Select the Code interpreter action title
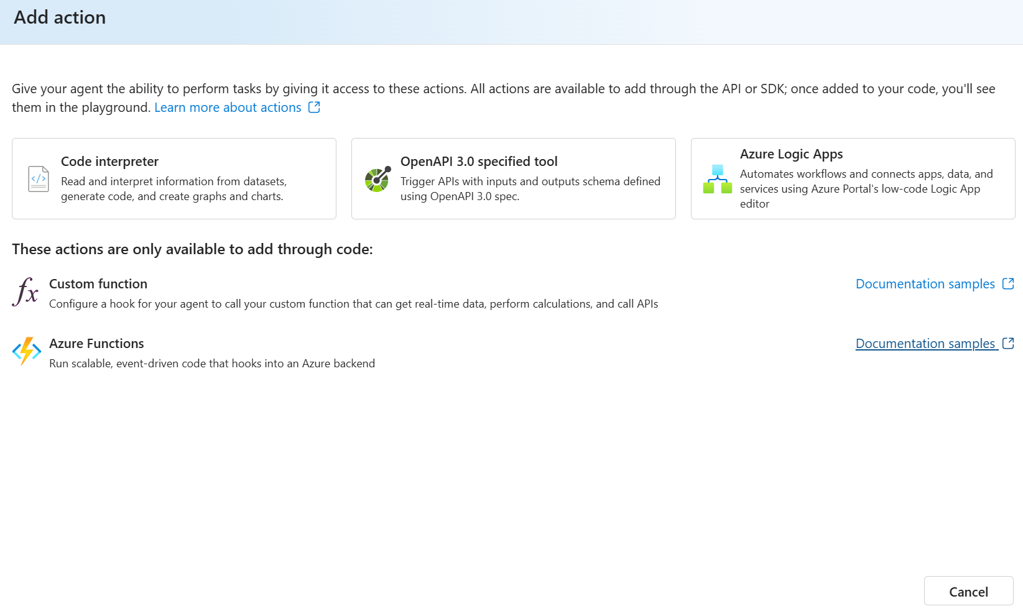The image size is (1023, 614). pos(109,162)
